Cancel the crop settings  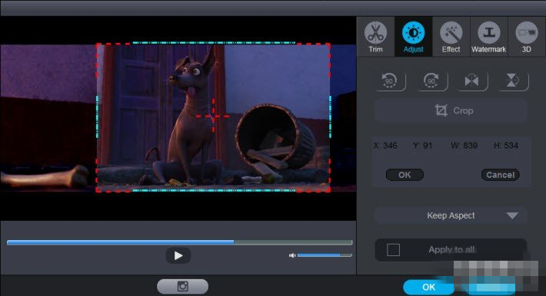501,175
